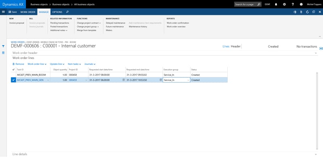Toggle the select-all checkmark in grid header
Screen dimensions: 323x157
(x=13, y=70)
